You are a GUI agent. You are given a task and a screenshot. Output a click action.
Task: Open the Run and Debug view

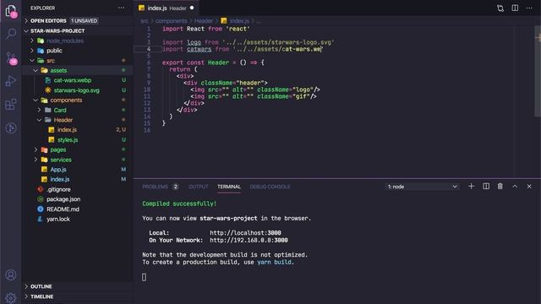click(11, 81)
